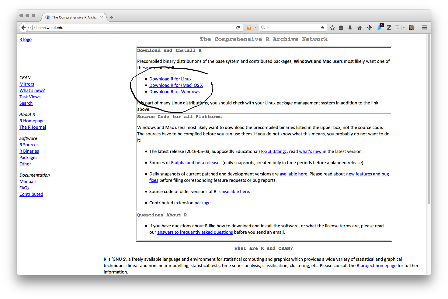Viewport: 448px width, 299px height.
Task: Open Task Views link
Action: 30,97
